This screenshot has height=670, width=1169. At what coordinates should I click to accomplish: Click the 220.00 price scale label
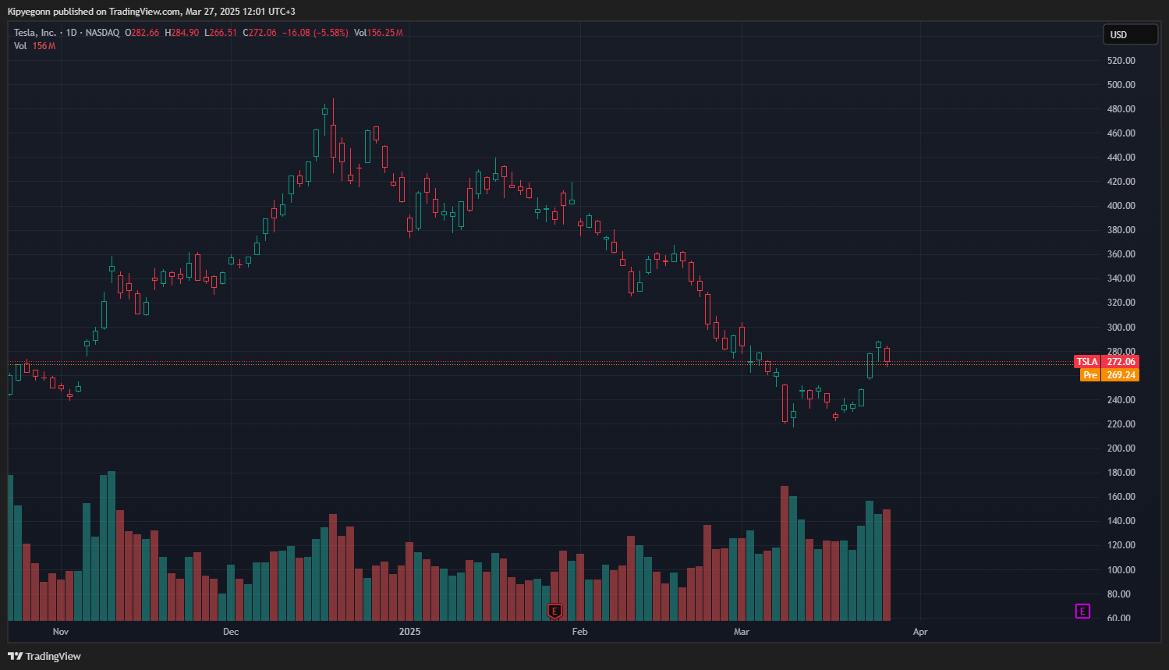click(1121, 424)
